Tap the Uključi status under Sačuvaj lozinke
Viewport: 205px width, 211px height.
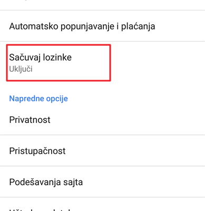[x=21, y=69]
